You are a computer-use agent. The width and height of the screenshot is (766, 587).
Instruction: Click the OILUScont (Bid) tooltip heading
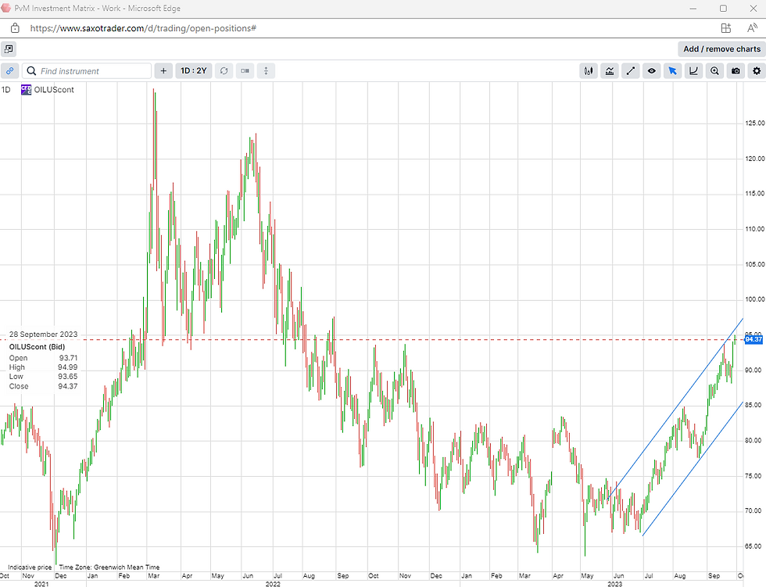click(x=38, y=347)
